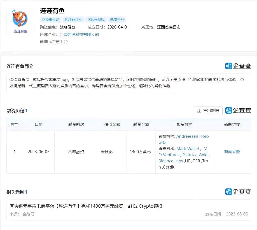Viewport: 257px width, 230px height.
Task: Click the download icon in 导出数据 button
Action: [x=199, y=111]
